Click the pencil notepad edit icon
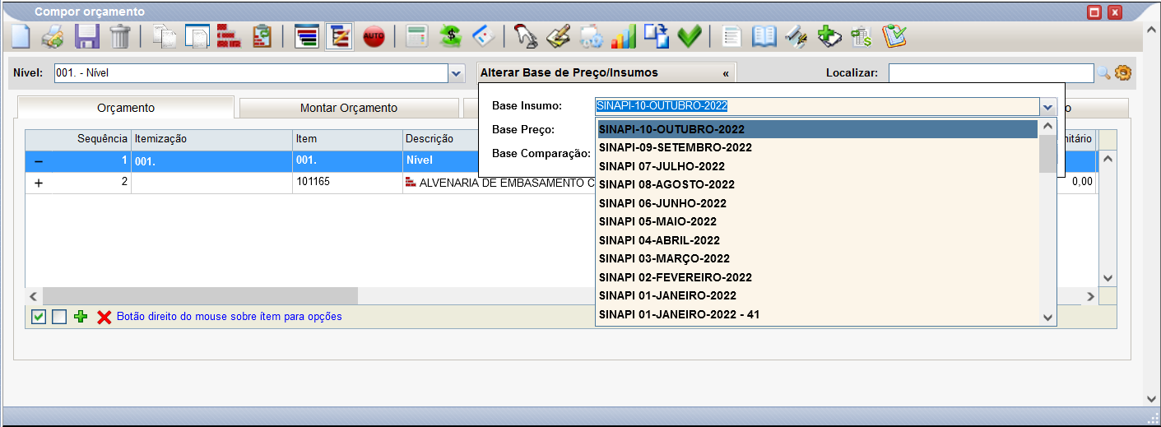The width and height of the screenshot is (1161, 427). (x=559, y=36)
